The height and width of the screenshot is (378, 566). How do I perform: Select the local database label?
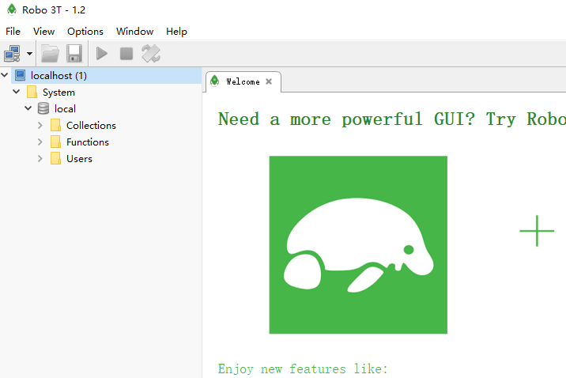tap(65, 108)
